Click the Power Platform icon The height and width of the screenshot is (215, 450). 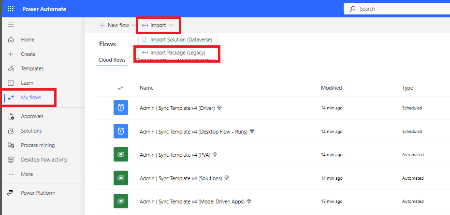[x=11, y=193]
